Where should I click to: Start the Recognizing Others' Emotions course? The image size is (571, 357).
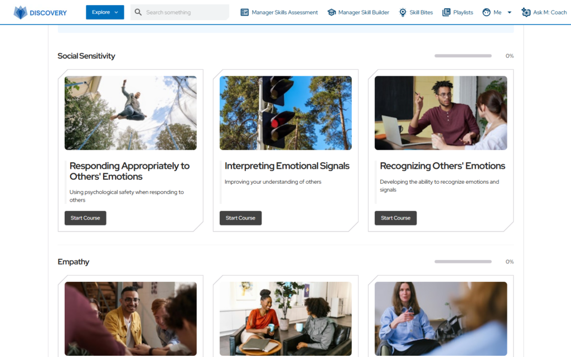pos(395,218)
